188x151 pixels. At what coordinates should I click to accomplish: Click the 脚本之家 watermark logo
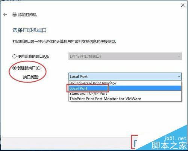click(x=169, y=145)
